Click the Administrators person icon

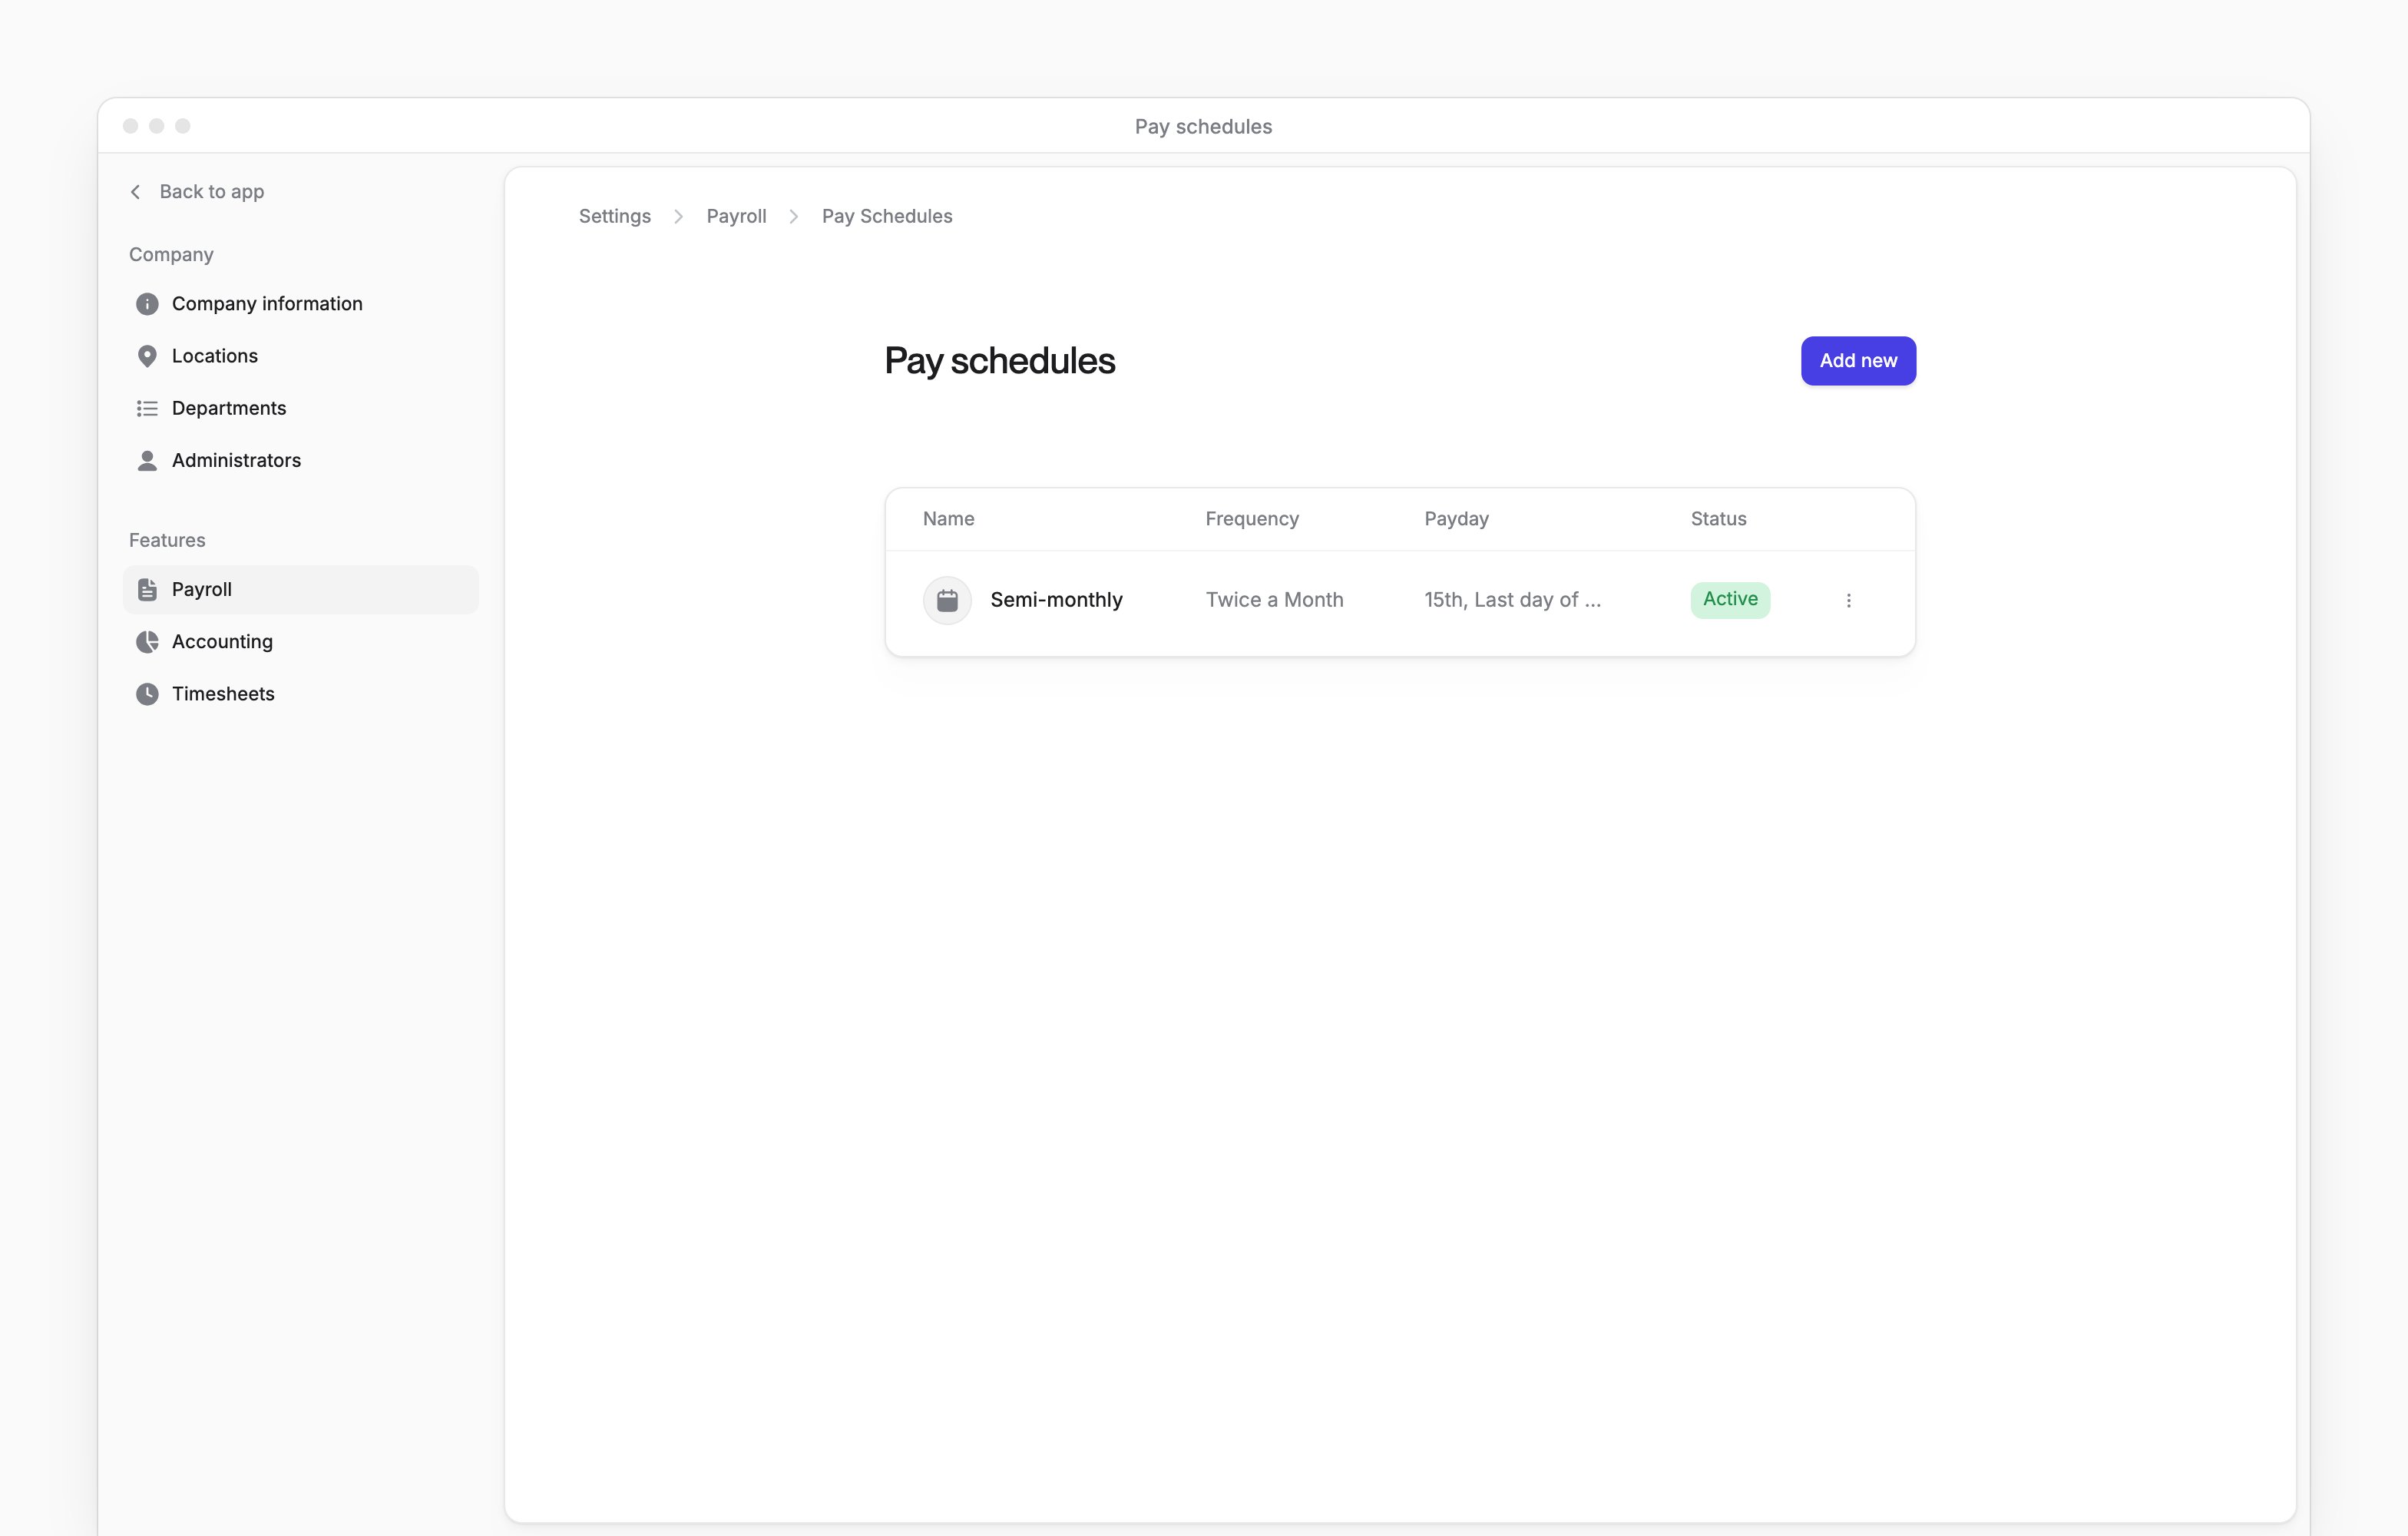pos(147,460)
